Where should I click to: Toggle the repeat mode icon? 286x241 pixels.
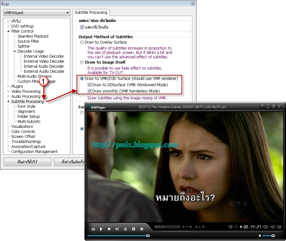230,227
